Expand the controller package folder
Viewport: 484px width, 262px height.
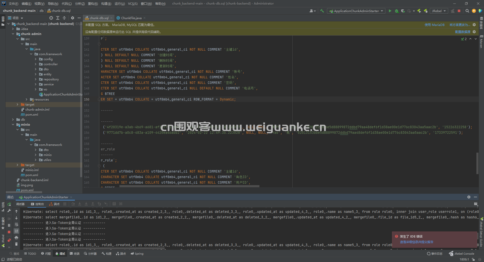point(36,64)
